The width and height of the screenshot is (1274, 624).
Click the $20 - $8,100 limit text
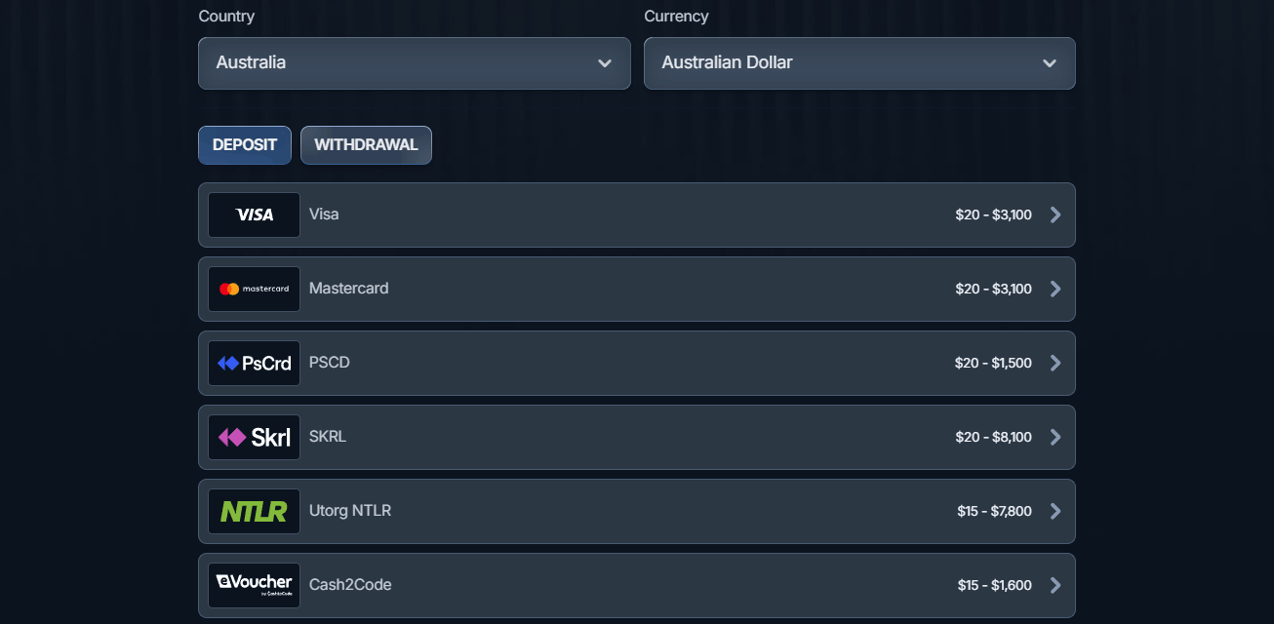click(995, 437)
